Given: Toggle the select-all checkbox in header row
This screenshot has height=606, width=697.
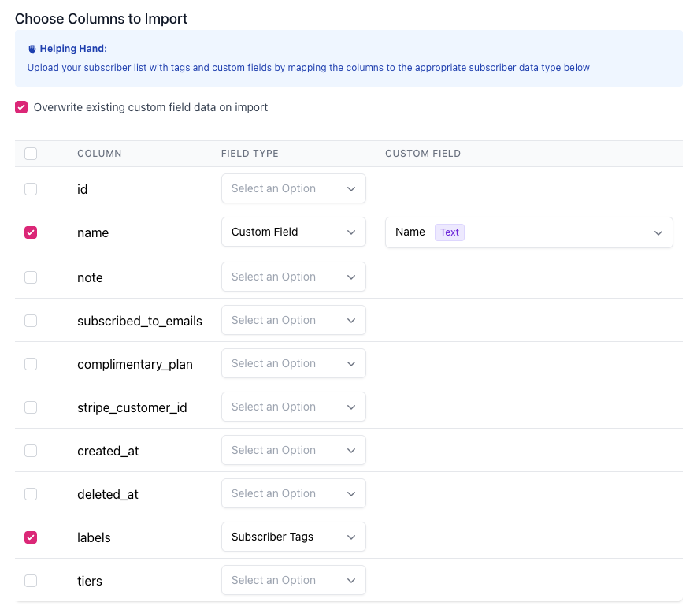Looking at the screenshot, I should [31, 154].
